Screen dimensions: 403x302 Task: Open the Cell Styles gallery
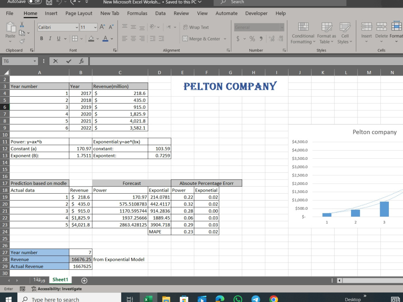pos(345,33)
